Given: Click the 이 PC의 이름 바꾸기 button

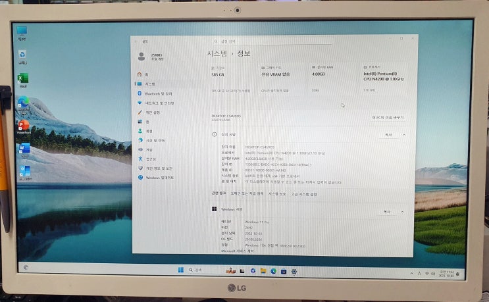Looking at the screenshot, I should [388, 118].
